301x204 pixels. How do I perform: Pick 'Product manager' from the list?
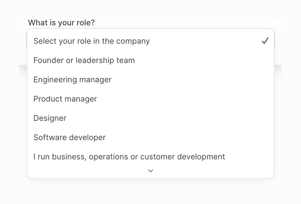coord(65,99)
